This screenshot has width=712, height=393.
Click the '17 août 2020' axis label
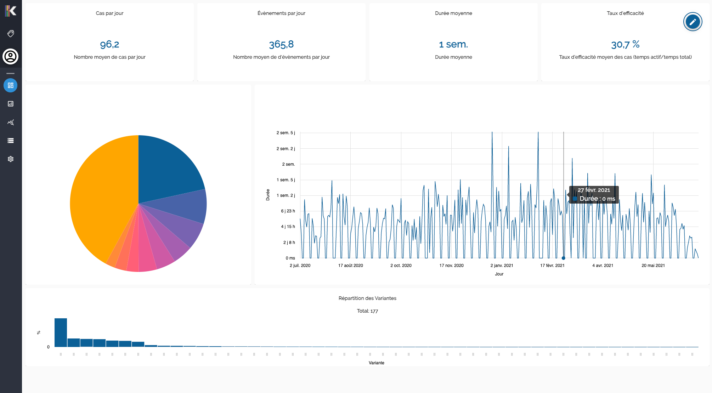pos(351,266)
